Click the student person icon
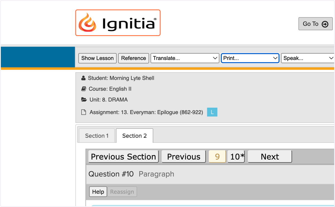The height and width of the screenshot is (207, 335). click(x=83, y=78)
